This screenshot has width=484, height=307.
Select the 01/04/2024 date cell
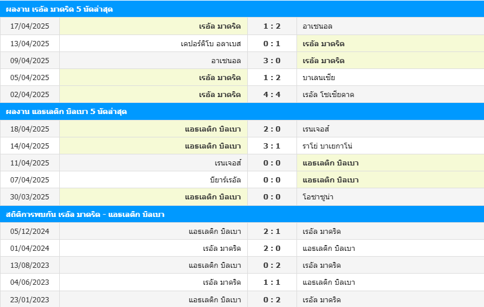30,248
